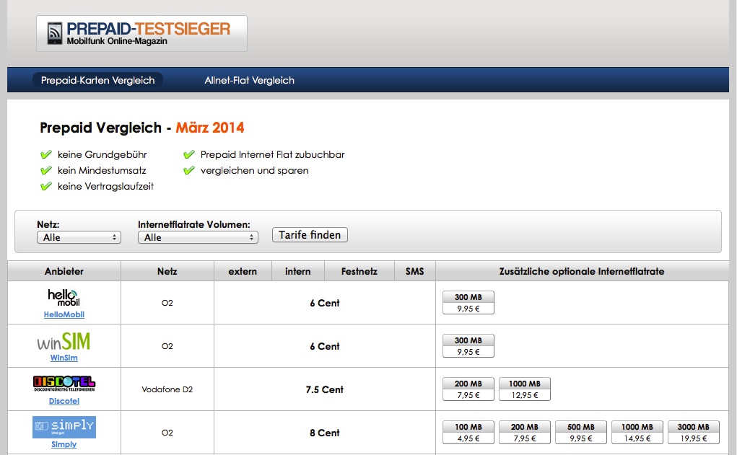Click 'vergleichen und sparen' text
Image resolution: width=737 pixels, height=455 pixels.
click(x=255, y=170)
